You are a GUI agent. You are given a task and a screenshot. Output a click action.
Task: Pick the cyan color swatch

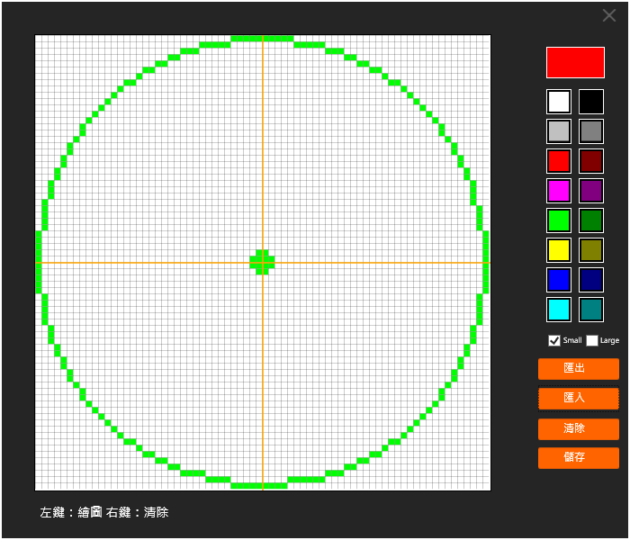coord(559,310)
